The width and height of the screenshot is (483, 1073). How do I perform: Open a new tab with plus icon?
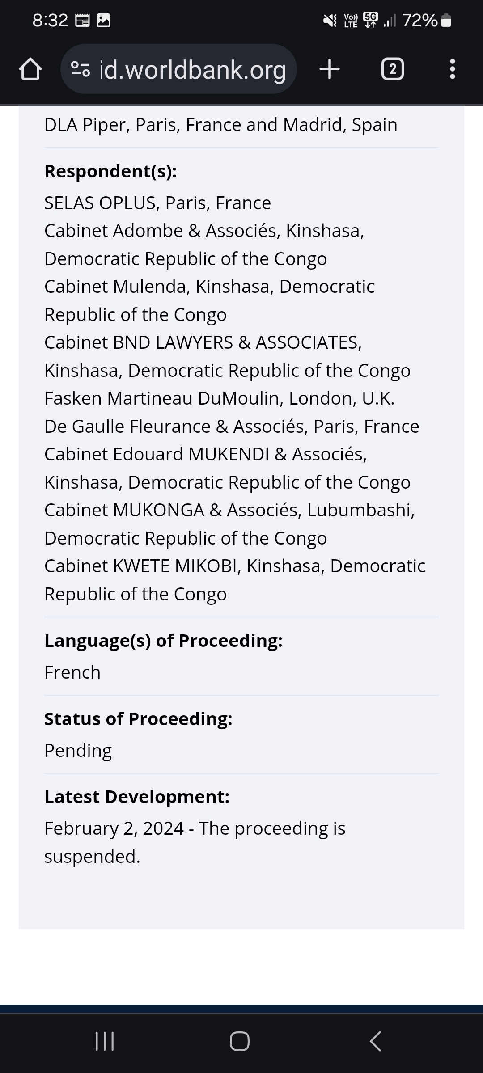click(x=330, y=69)
